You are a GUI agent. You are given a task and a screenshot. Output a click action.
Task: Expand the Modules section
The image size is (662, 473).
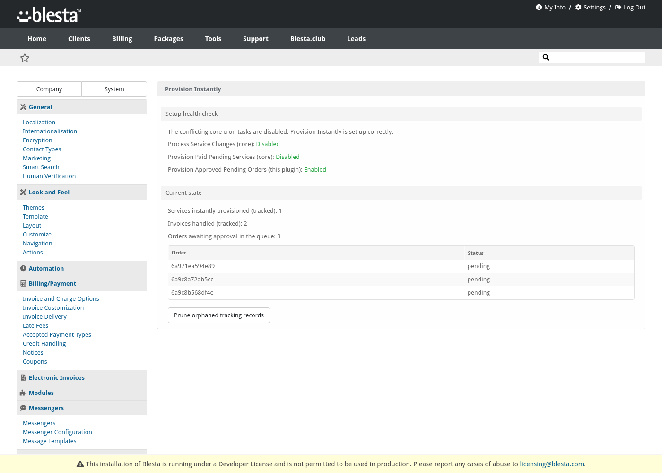click(x=82, y=393)
